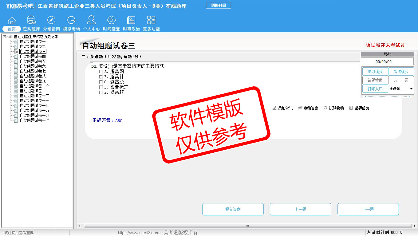Screen dimensions: 418x236
Task: Open 时事政治 news icon
Action: [x=131, y=21]
